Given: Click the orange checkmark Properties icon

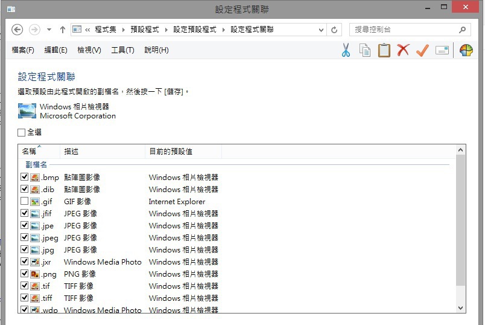Looking at the screenshot, I should 422,50.
